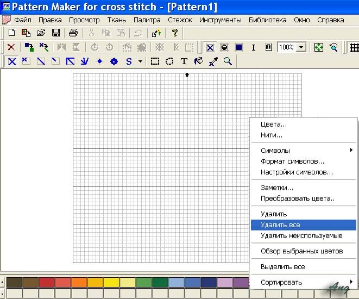Select the dark green palette swatch
The height and width of the screenshot is (299, 359).
tap(160, 282)
